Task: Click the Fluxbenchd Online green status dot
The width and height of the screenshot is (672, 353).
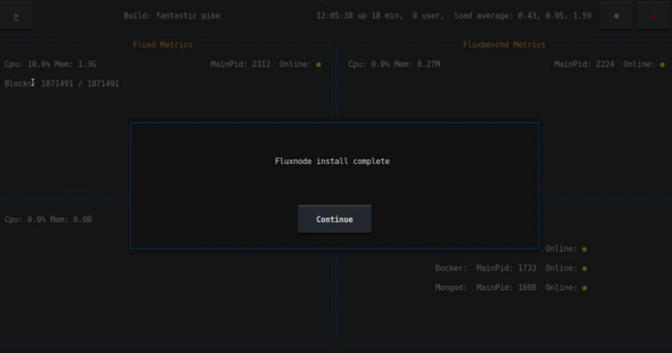Action: coord(662,65)
